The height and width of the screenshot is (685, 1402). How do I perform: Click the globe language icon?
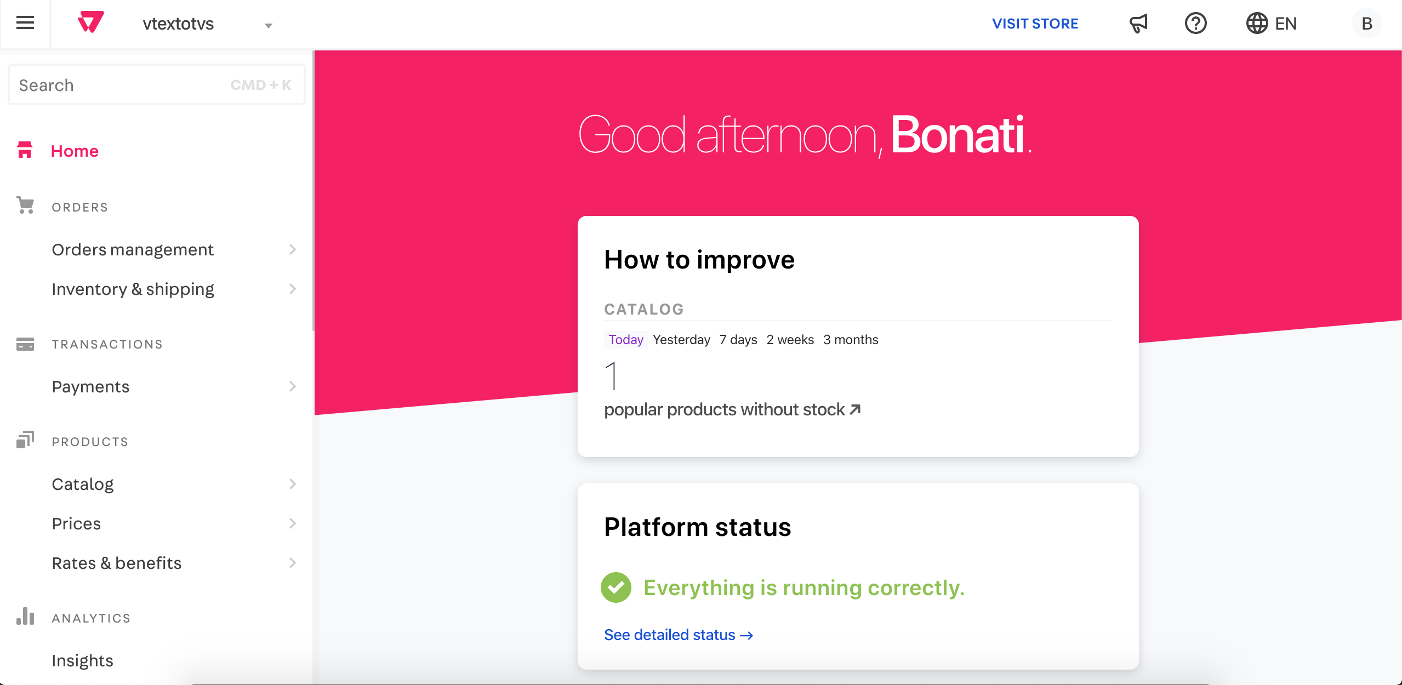(x=1257, y=24)
